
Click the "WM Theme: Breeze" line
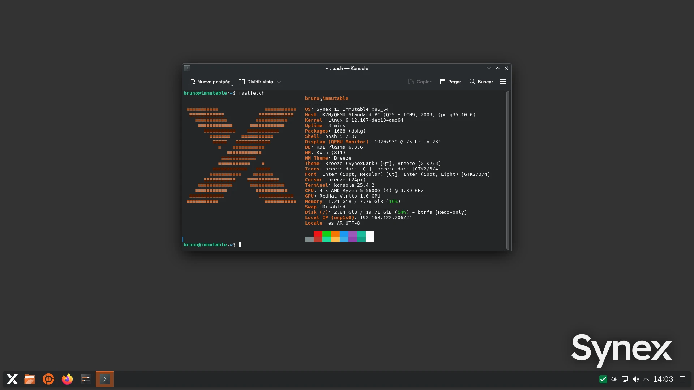[x=328, y=158]
